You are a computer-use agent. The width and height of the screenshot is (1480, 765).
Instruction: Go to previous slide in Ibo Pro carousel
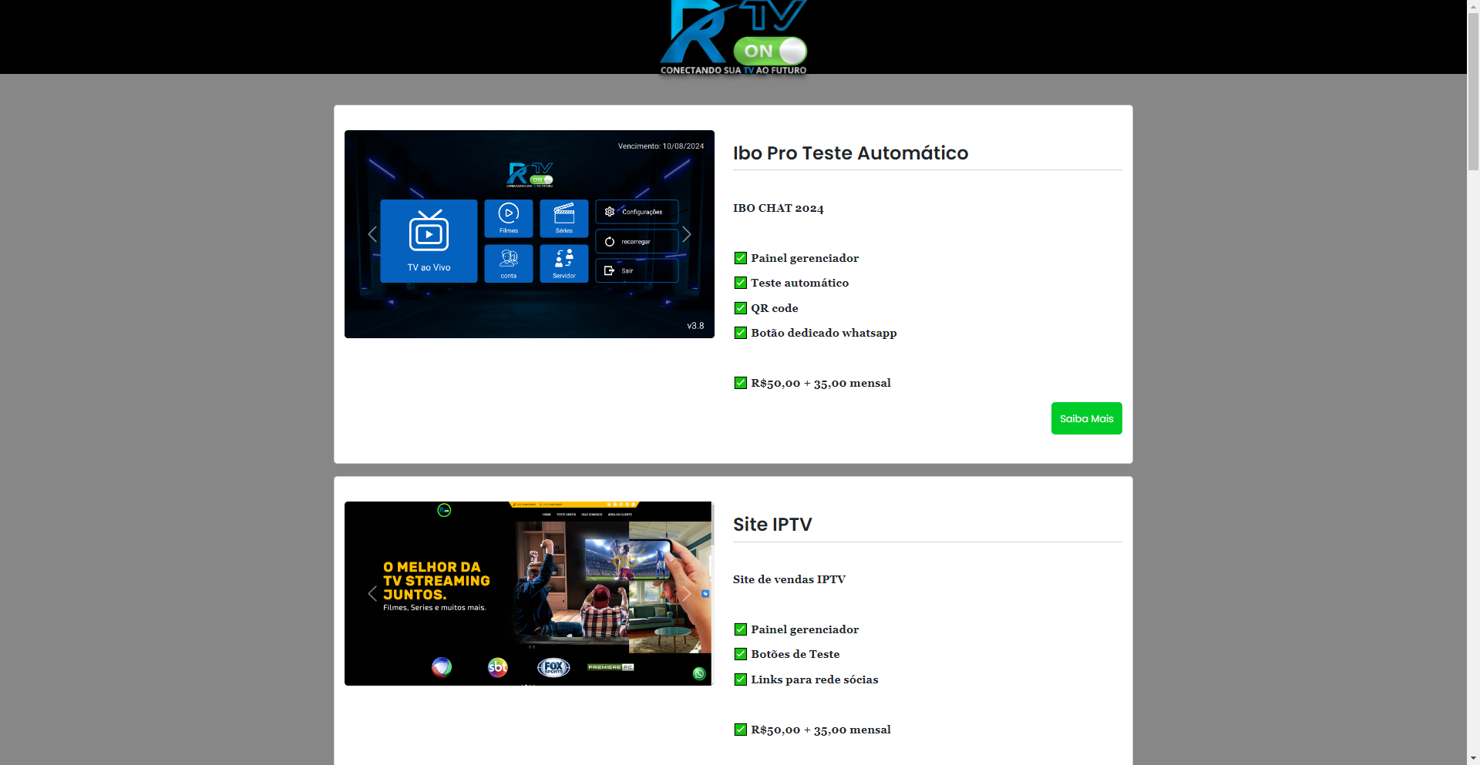pyautogui.click(x=372, y=234)
